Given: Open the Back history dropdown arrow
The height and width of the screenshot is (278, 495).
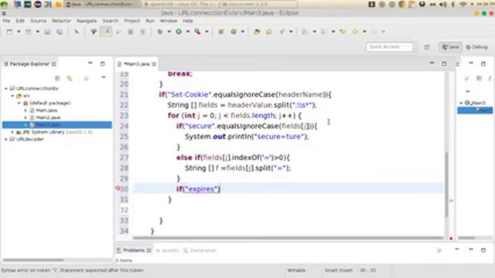Looking at the screenshot, I should pos(364,32).
